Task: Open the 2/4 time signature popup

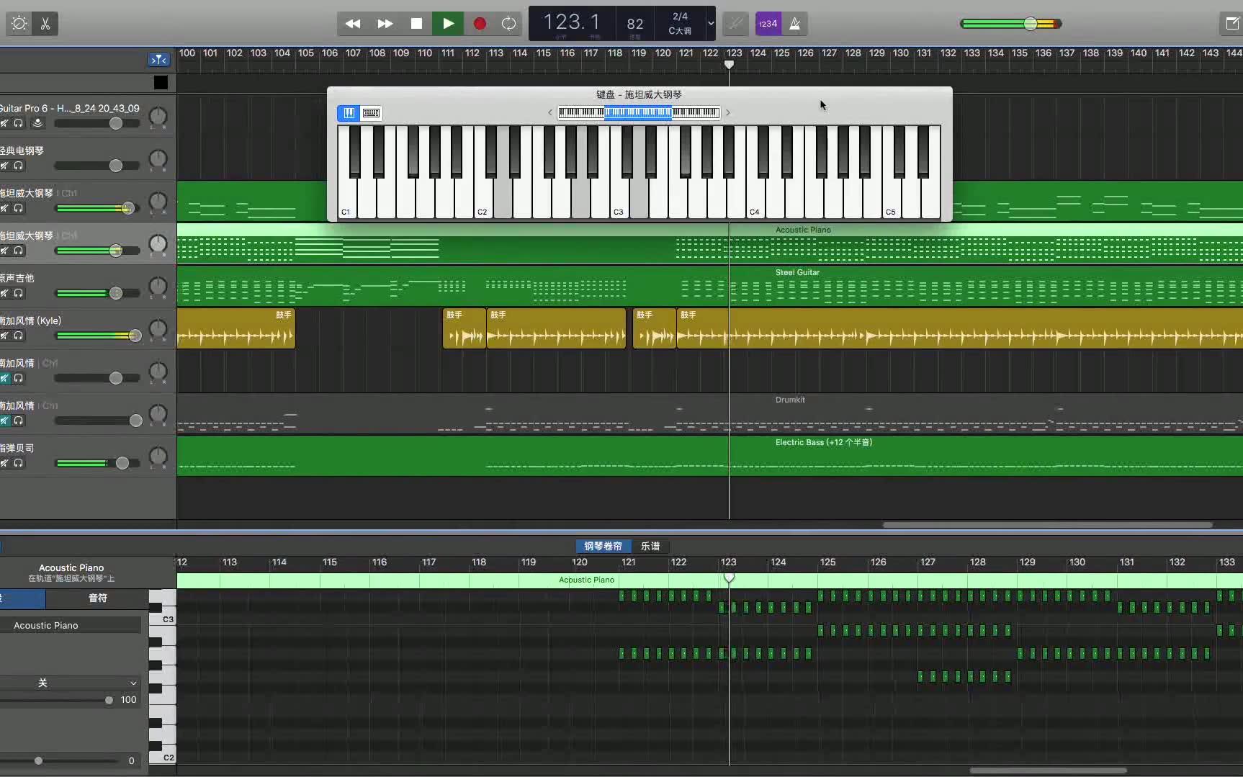Action: [x=680, y=16]
